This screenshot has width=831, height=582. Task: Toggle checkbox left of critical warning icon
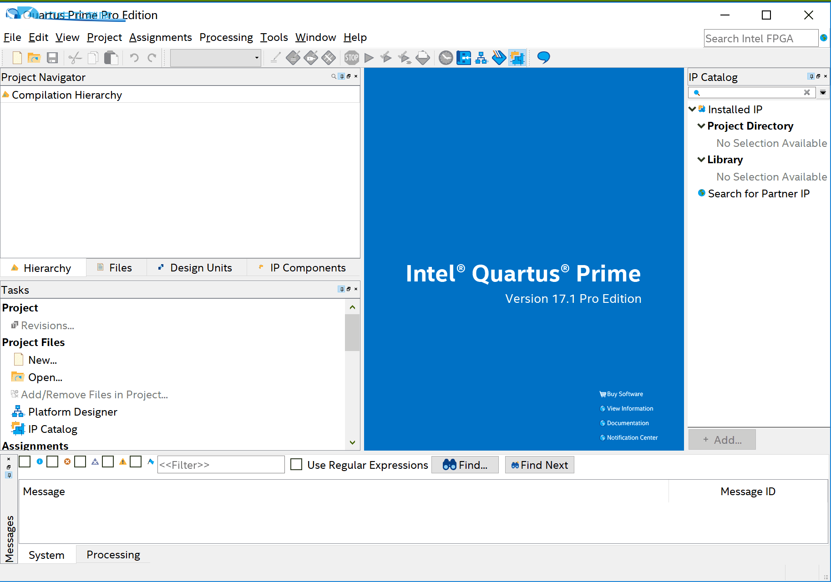pos(81,462)
